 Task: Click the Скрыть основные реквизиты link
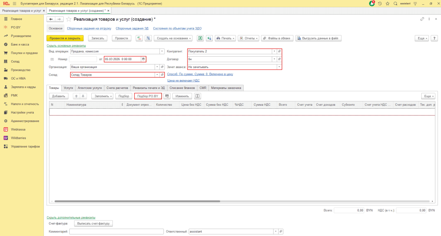coord(66,46)
